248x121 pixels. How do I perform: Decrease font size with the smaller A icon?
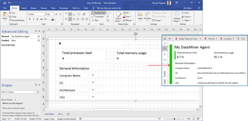coord(60,14)
